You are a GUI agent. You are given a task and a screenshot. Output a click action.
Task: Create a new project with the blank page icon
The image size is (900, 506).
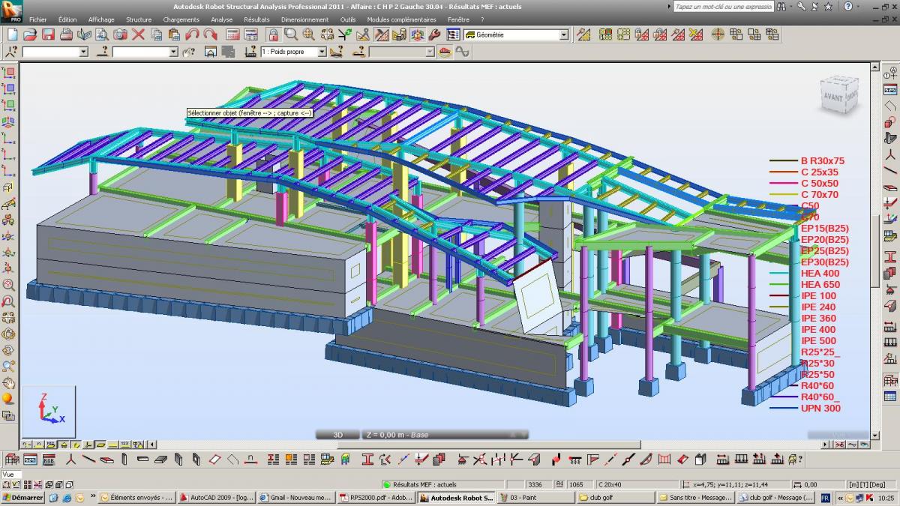[x=13, y=34]
